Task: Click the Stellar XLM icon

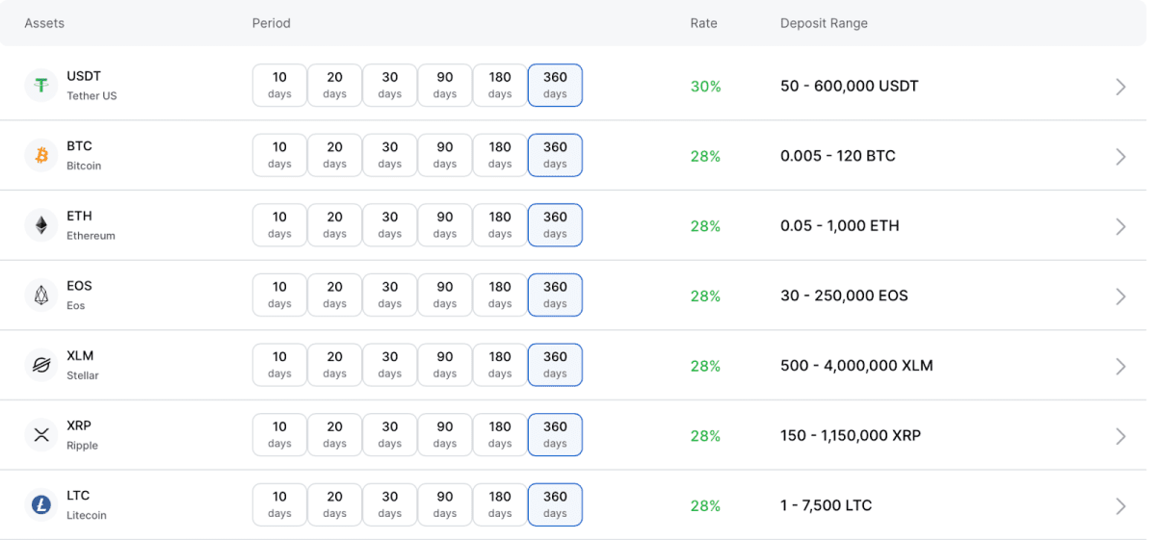Action: 41,366
